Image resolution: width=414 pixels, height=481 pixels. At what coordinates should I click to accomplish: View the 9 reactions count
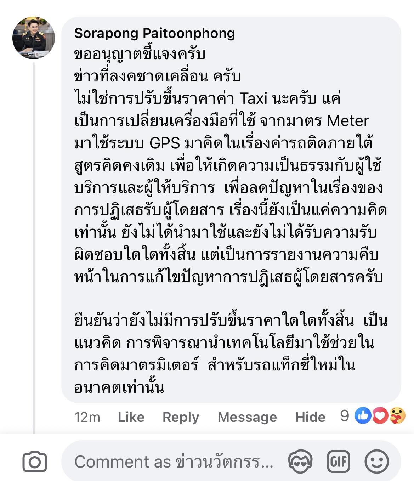[345, 416]
